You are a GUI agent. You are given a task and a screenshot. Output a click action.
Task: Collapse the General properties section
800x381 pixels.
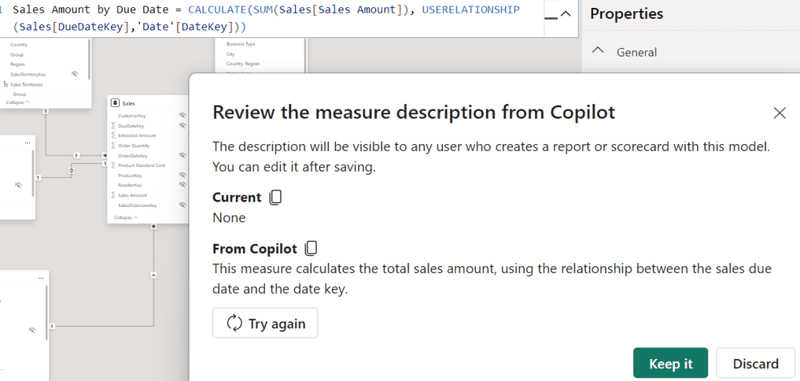click(599, 51)
